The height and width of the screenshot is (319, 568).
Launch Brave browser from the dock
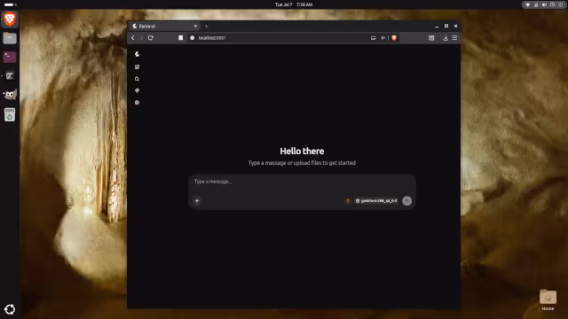(x=10, y=19)
